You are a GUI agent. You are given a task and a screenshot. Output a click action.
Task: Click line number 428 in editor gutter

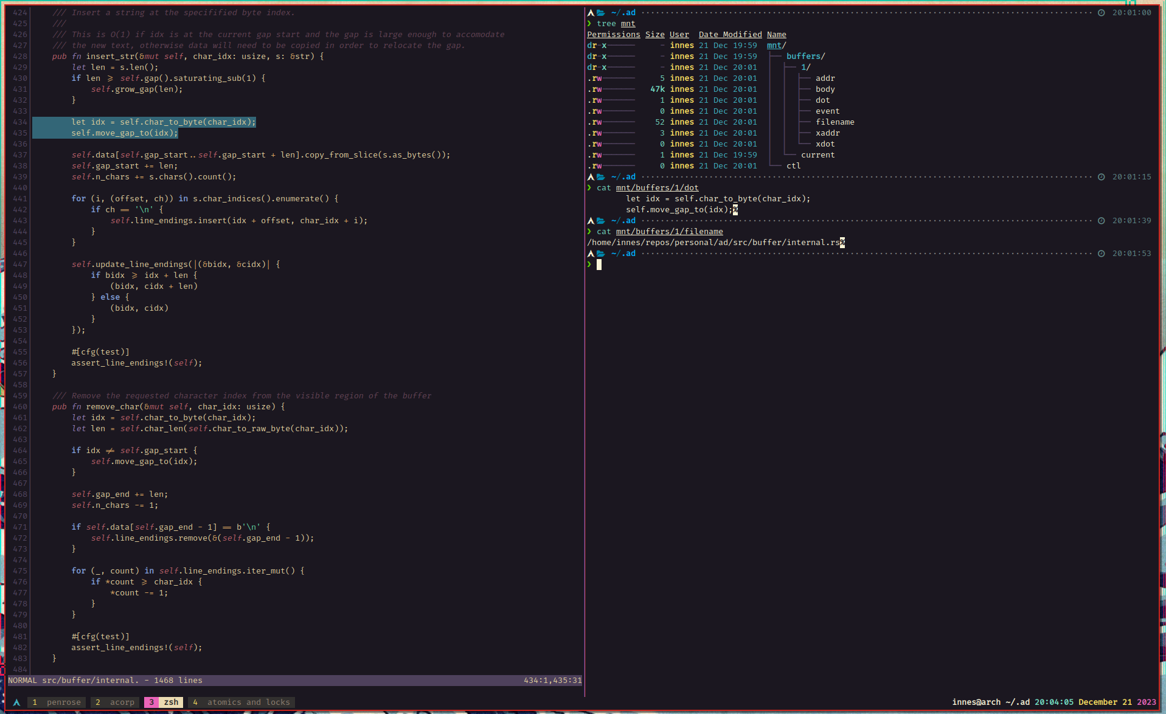[20, 57]
